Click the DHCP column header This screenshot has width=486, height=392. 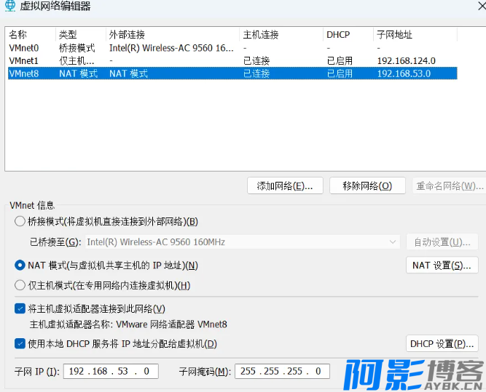click(338, 34)
